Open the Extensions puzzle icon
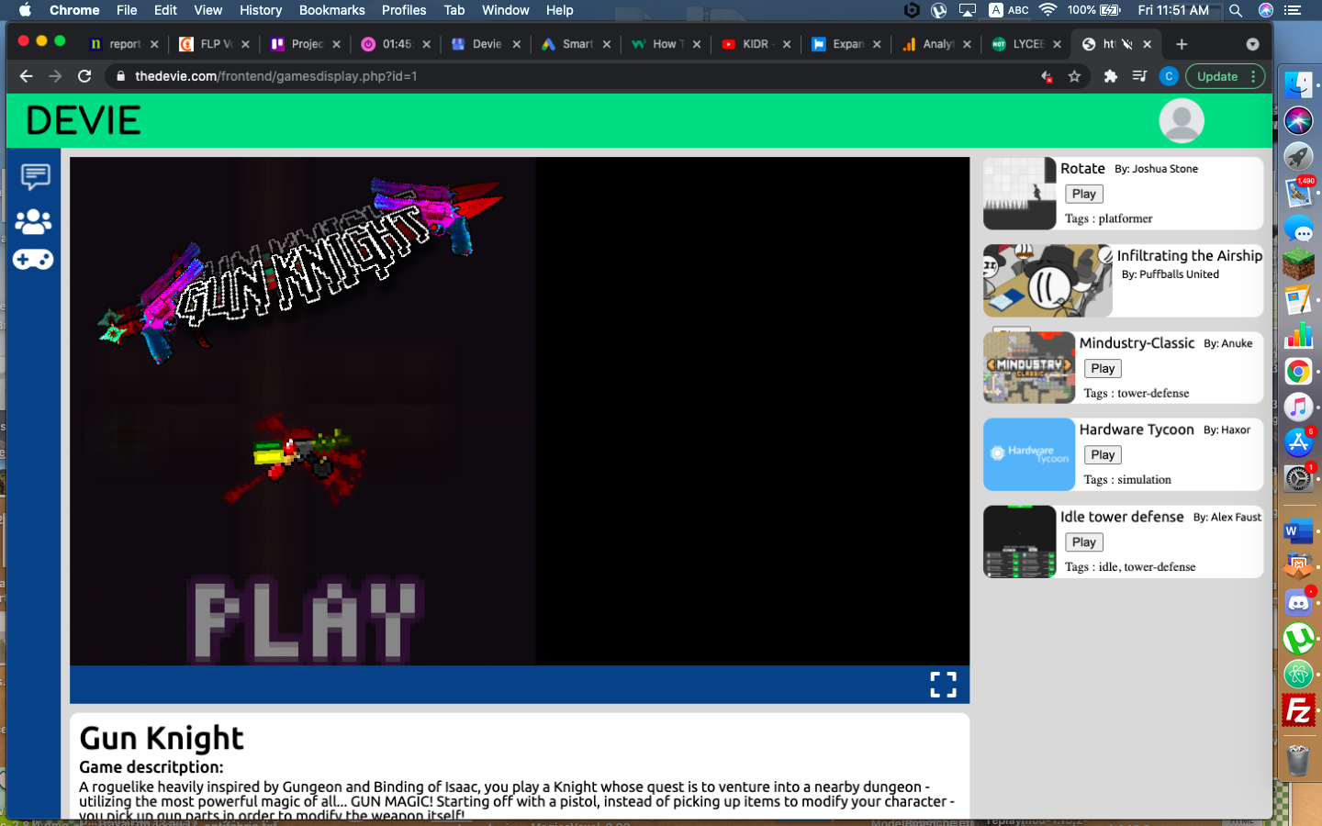Screen dimensions: 1322x826 (x=1111, y=76)
